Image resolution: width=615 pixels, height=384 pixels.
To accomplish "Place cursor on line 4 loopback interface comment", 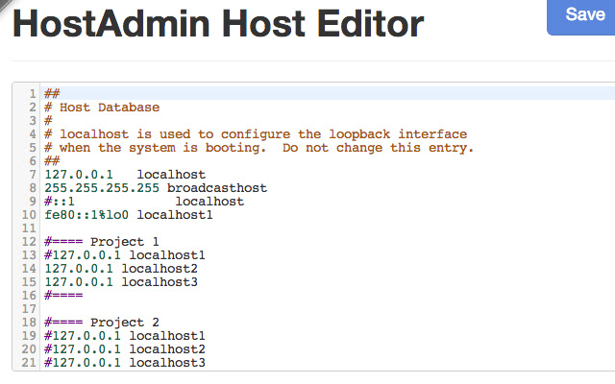I will 256,134.
